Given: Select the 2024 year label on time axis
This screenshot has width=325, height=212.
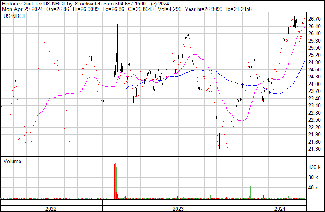Looking at the screenshot, I should tap(280, 209).
